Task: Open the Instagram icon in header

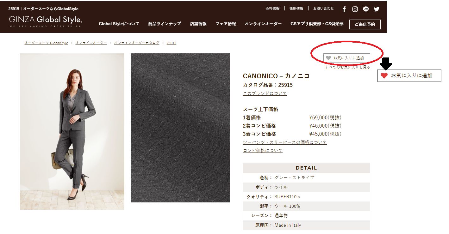Action: coord(355,9)
